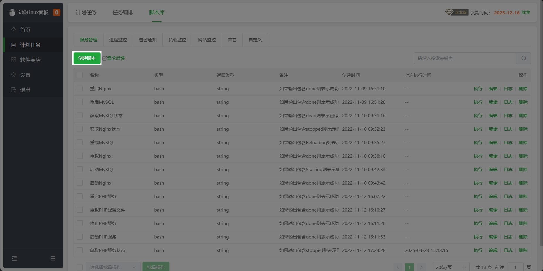Image resolution: width=543 pixels, height=271 pixels.
Task: Open 日志 for 重载PHP配置文件
Action: click(508, 210)
